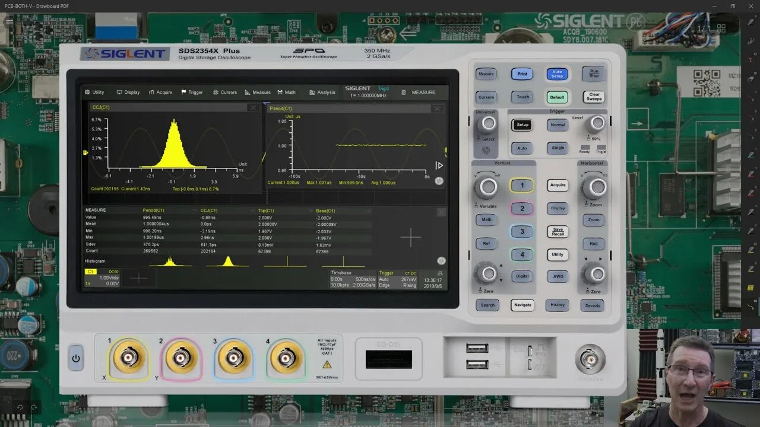This screenshot has width=760, height=427.
Task: Open the Utility menu on scope screen
Action: [94, 93]
